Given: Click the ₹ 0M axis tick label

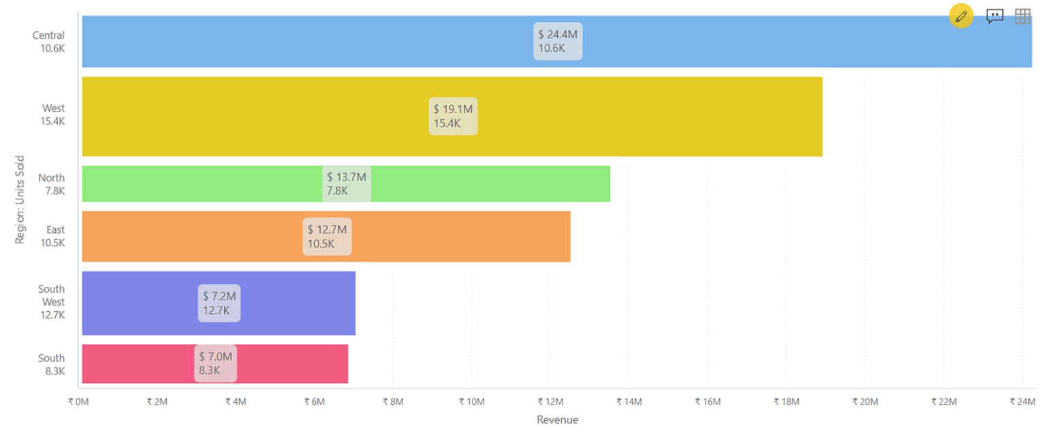Looking at the screenshot, I should 79,401.
